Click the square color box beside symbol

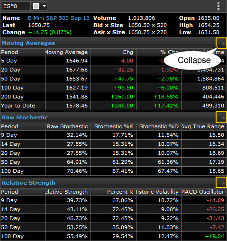36,6
